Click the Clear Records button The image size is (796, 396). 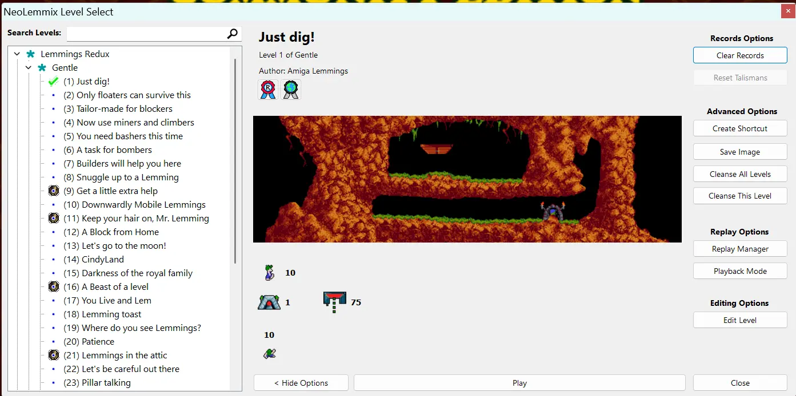(x=740, y=55)
